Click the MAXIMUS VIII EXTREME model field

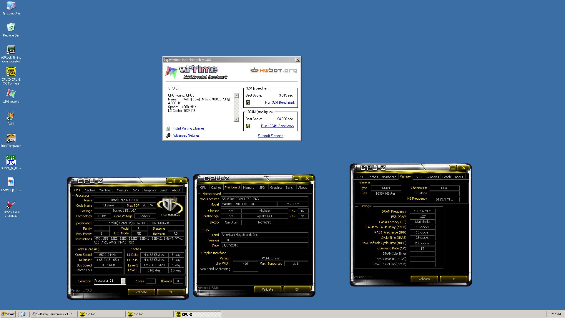[249, 204]
